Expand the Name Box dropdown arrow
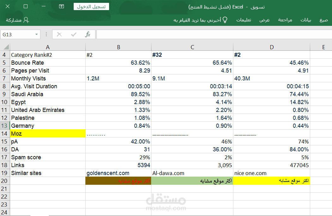 point(36,34)
